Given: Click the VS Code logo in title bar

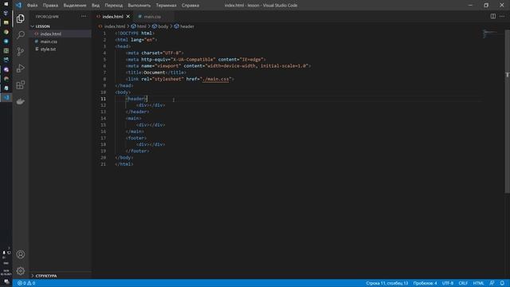Looking at the screenshot, I should coord(18,6).
